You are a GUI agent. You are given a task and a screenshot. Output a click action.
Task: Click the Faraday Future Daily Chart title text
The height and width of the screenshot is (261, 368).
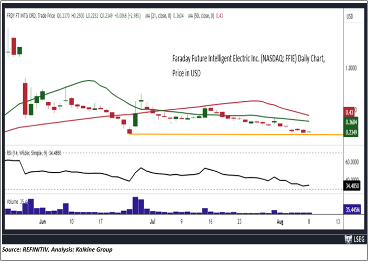point(248,66)
